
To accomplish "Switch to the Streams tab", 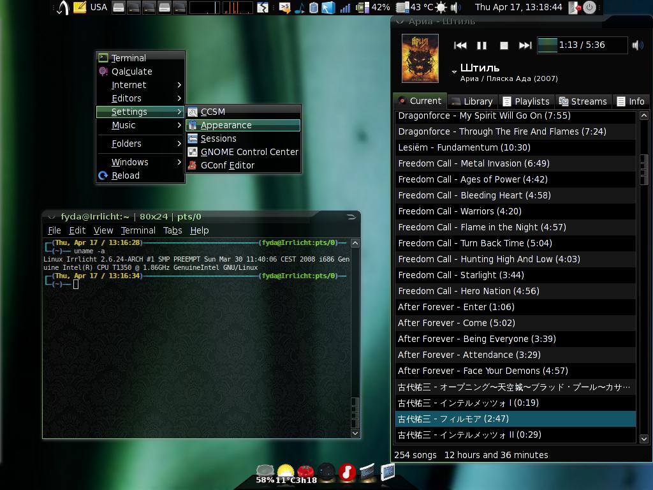I will 583,101.
